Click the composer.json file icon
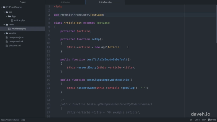The width and height of the screenshot is (217, 122). click(x=7, y=37)
